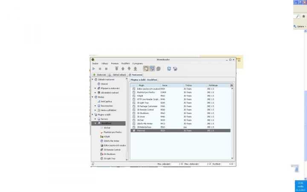Image resolution: width=307 pixels, height=192 pixels.
Task: Click the update check icon with monitor
Action: tap(175, 69)
